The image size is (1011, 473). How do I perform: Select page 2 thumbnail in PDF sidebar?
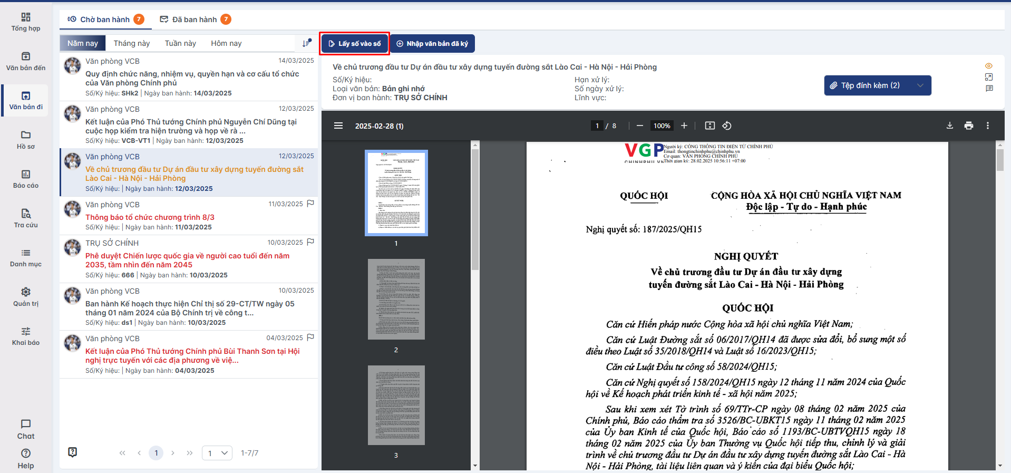(396, 299)
